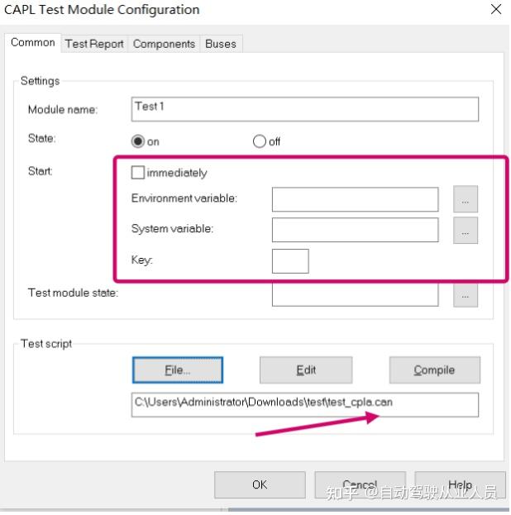
Task: Focus the System variable input field
Action: point(355,230)
